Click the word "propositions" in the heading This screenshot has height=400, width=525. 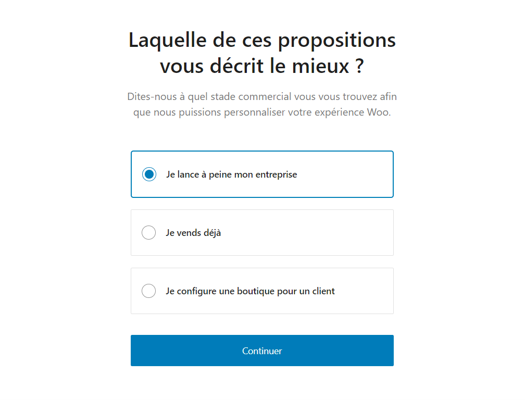tap(336, 40)
